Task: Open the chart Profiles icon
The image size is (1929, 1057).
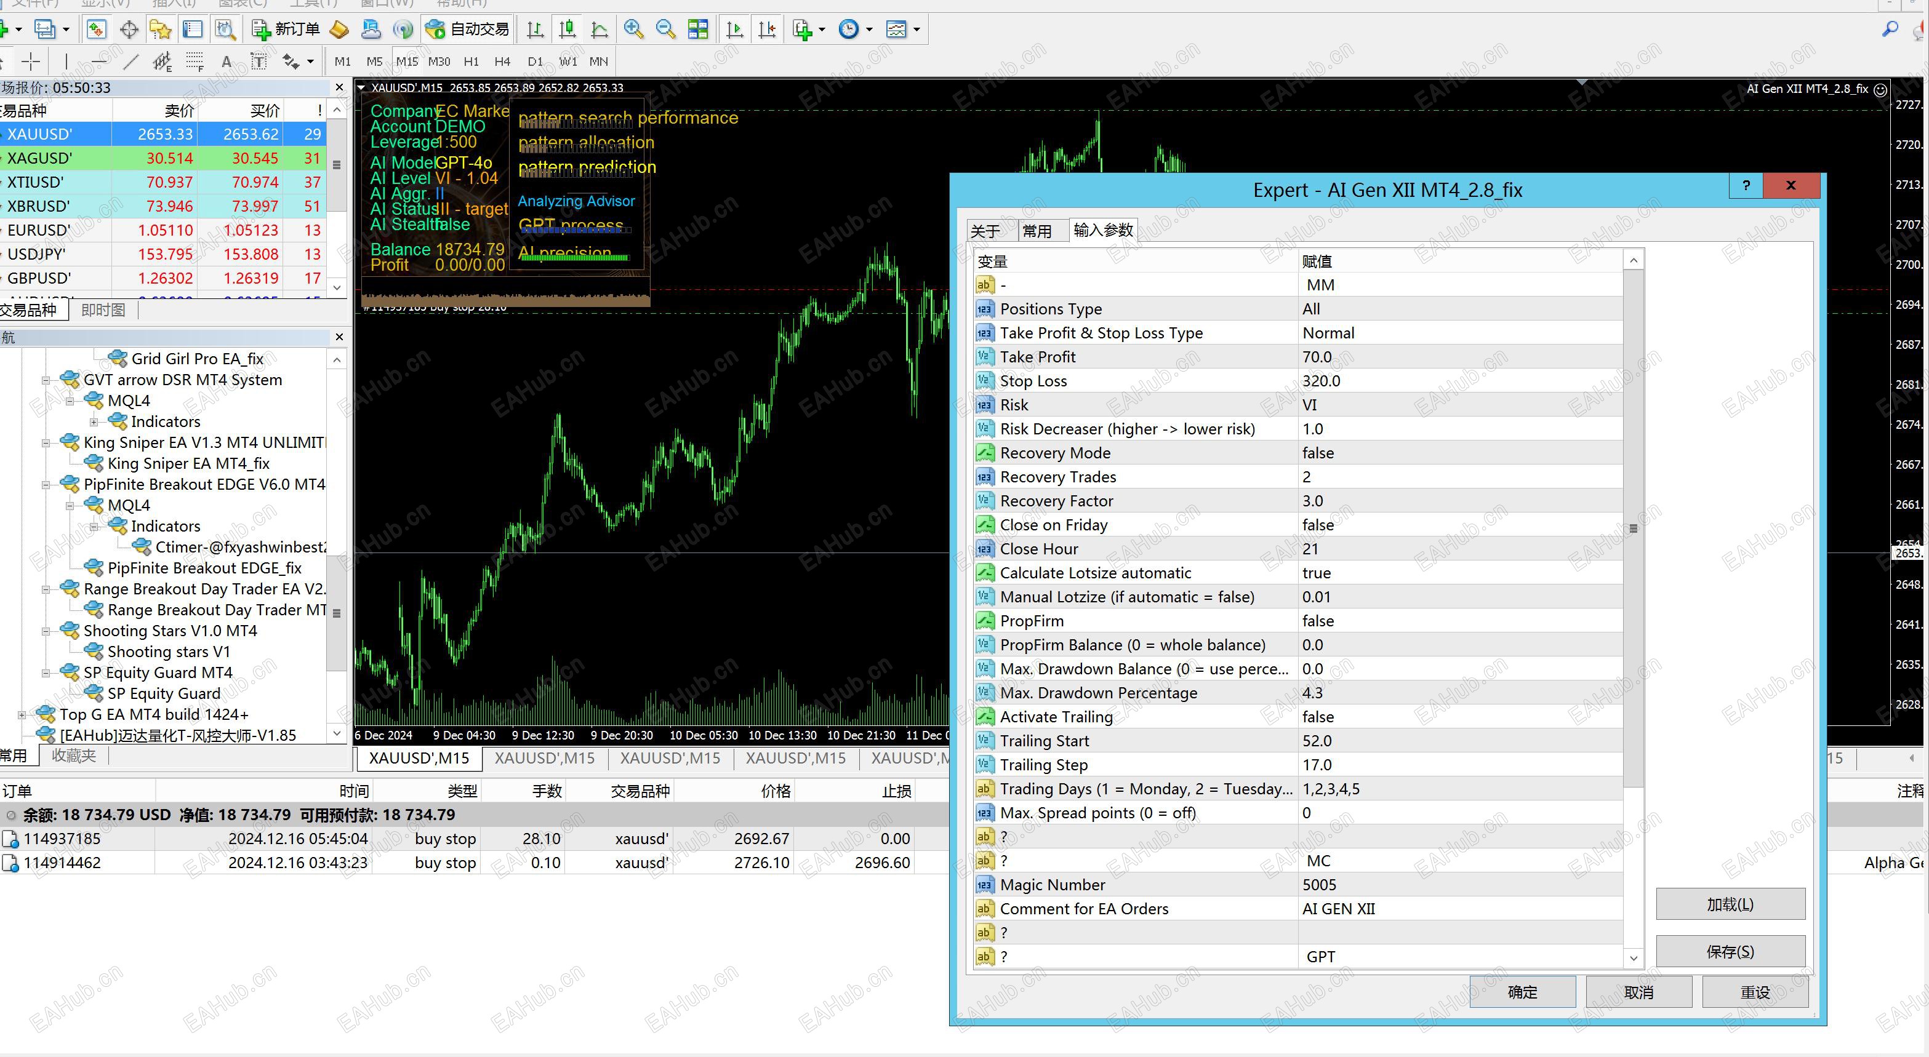Action: [46, 29]
